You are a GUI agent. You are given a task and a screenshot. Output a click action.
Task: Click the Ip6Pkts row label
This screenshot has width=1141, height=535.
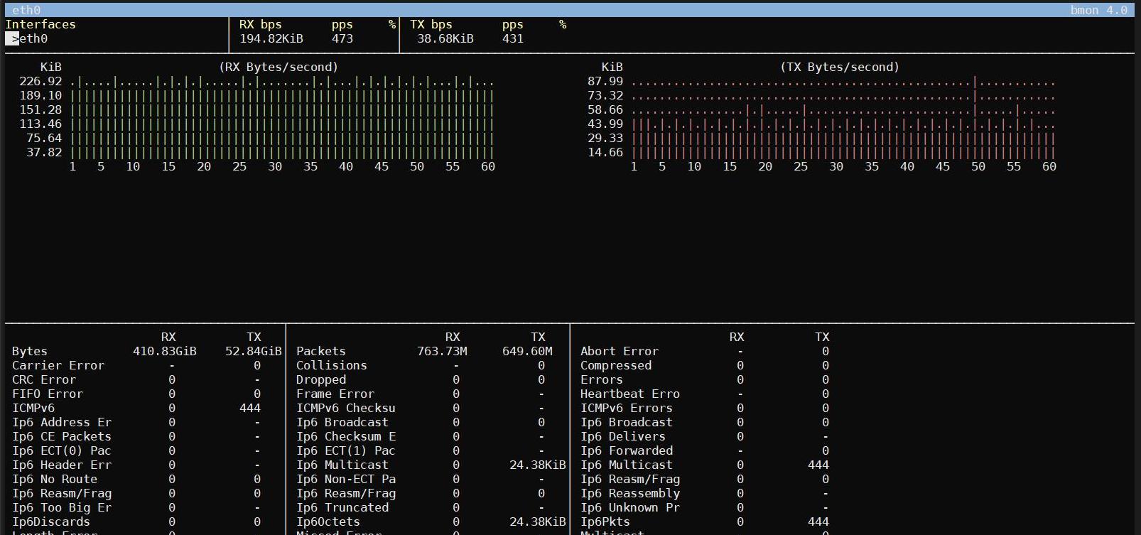click(x=605, y=522)
